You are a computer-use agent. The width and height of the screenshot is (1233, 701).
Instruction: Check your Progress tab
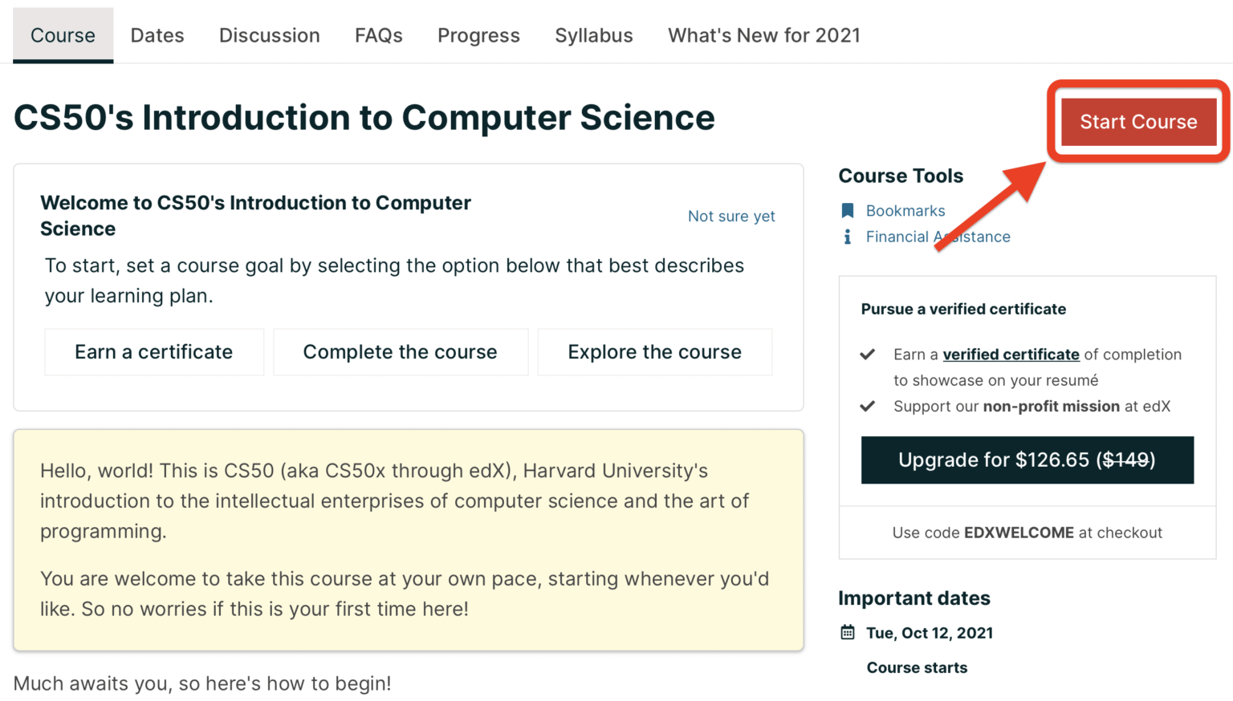[478, 35]
